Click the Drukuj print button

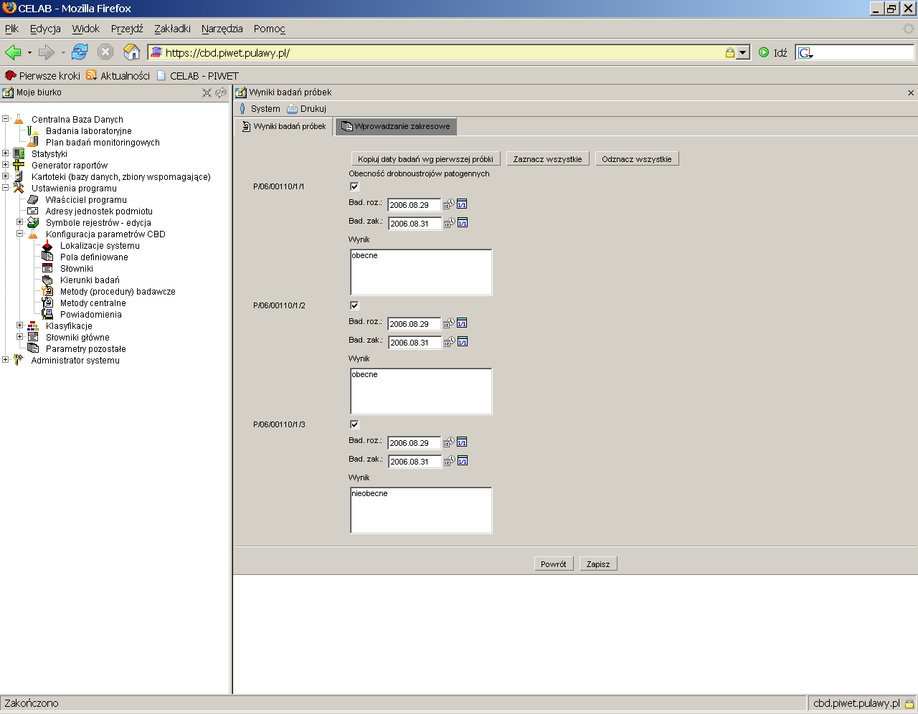click(x=306, y=109)
